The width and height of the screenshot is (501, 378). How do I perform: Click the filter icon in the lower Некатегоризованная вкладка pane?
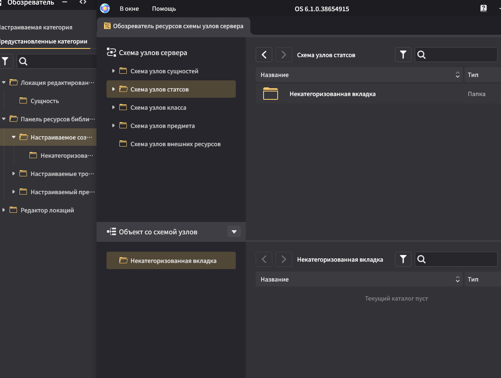click(x=403, y=259)
